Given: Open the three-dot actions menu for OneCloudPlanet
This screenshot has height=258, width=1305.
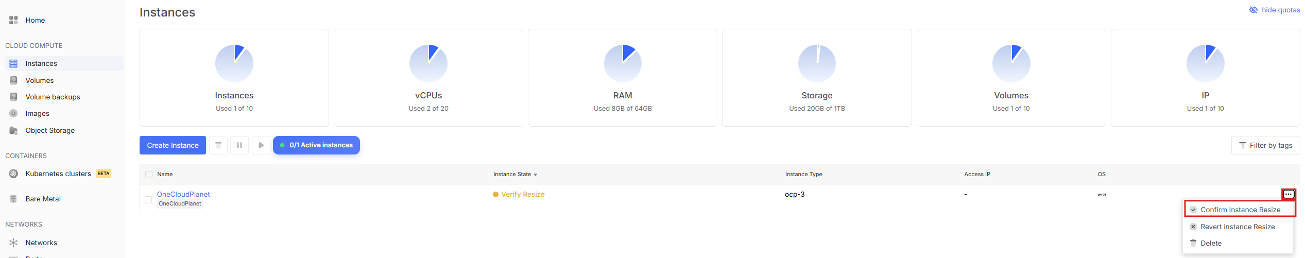Looking at the screenshot, I should click(1288, 194).
